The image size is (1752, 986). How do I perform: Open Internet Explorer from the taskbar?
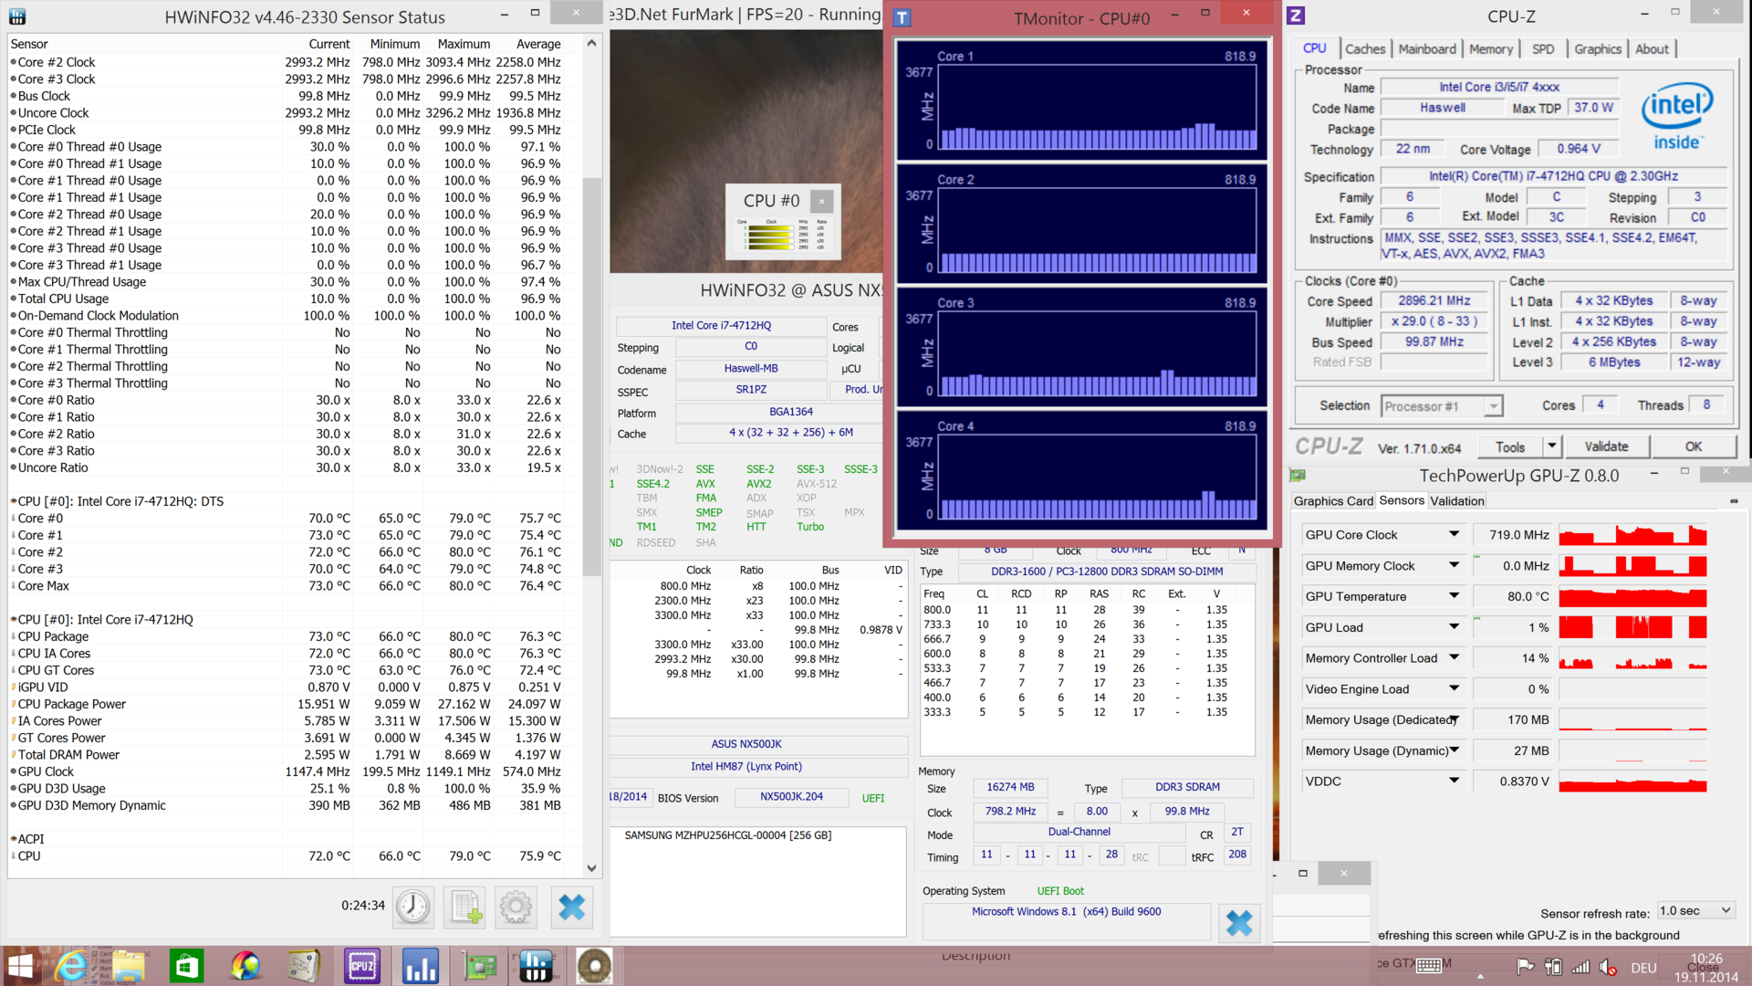(x=71, y=966)
